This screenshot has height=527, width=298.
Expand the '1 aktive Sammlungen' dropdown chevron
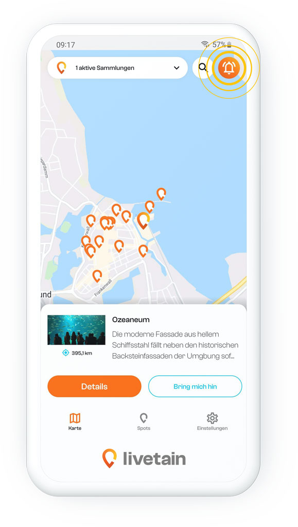pyautogui.click(x=177, y=68)
